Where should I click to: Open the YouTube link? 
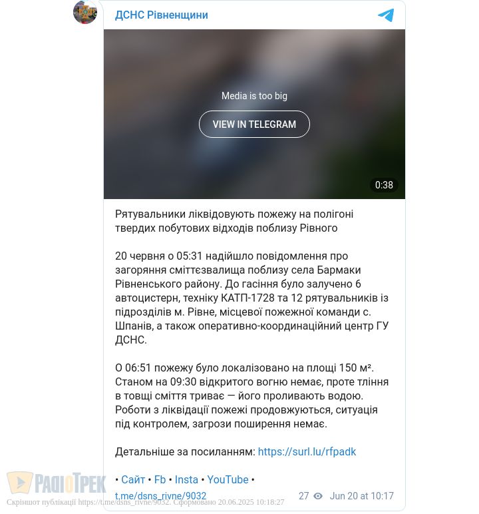coord(228,479)
